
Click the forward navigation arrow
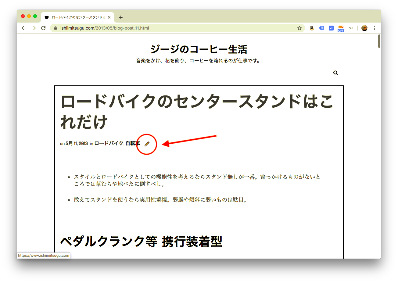34,28
